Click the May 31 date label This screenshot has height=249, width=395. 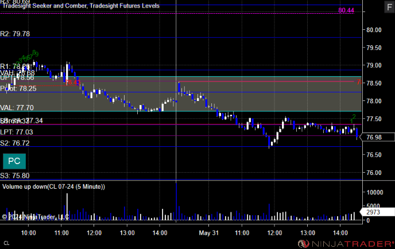[x=209, y=232]
